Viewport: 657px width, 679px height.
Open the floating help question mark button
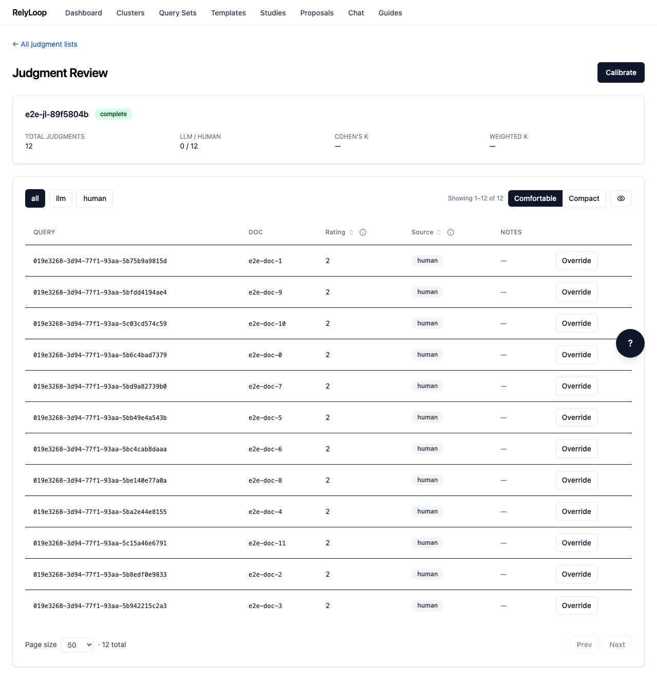coord(630,343)
